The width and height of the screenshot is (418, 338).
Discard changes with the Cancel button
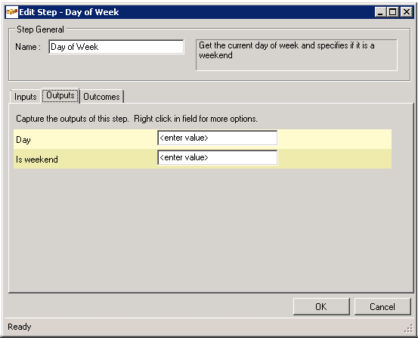382,306
